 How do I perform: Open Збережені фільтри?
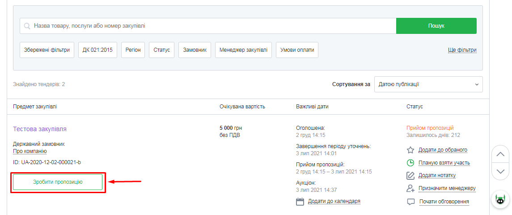[47, 50]
